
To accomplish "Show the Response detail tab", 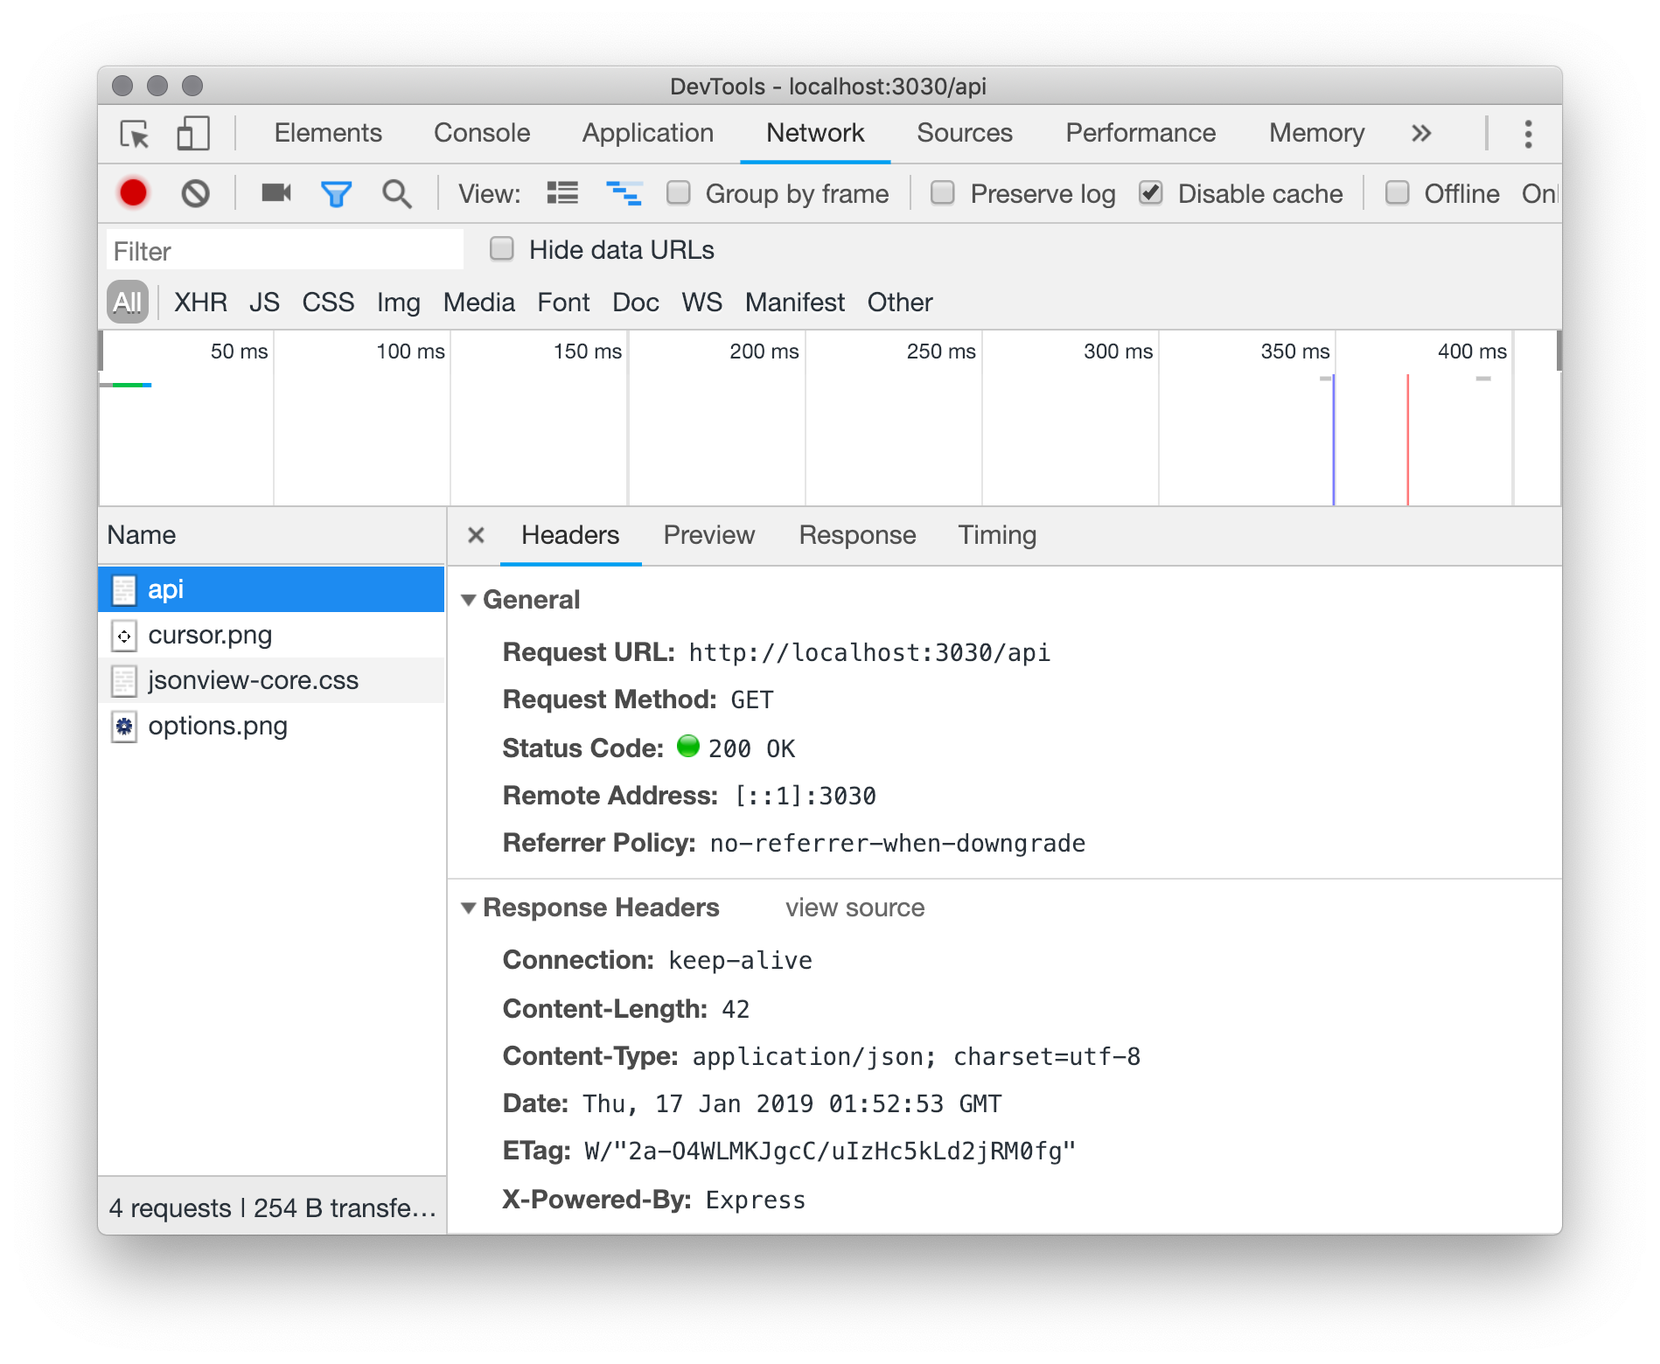I will 857,535.
